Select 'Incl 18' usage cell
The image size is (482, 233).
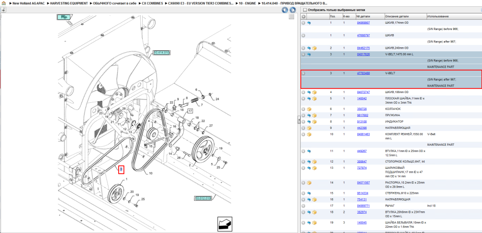[x=431, y=206]
